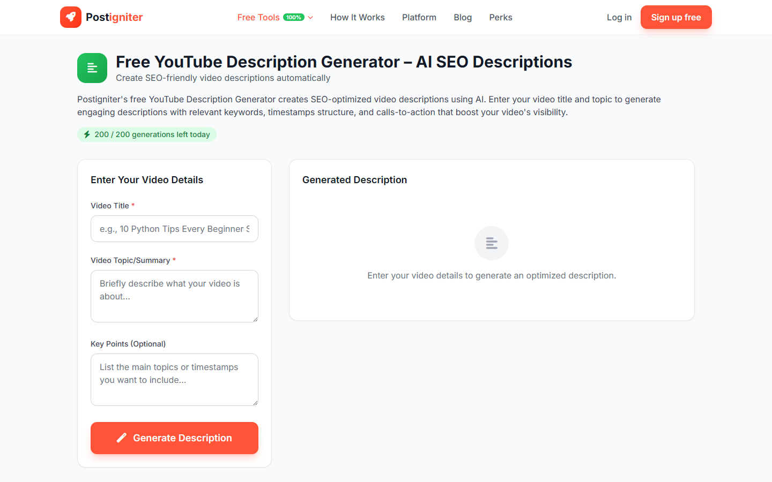Expand the chevron beside Free Tools

[x=309, y=17]
